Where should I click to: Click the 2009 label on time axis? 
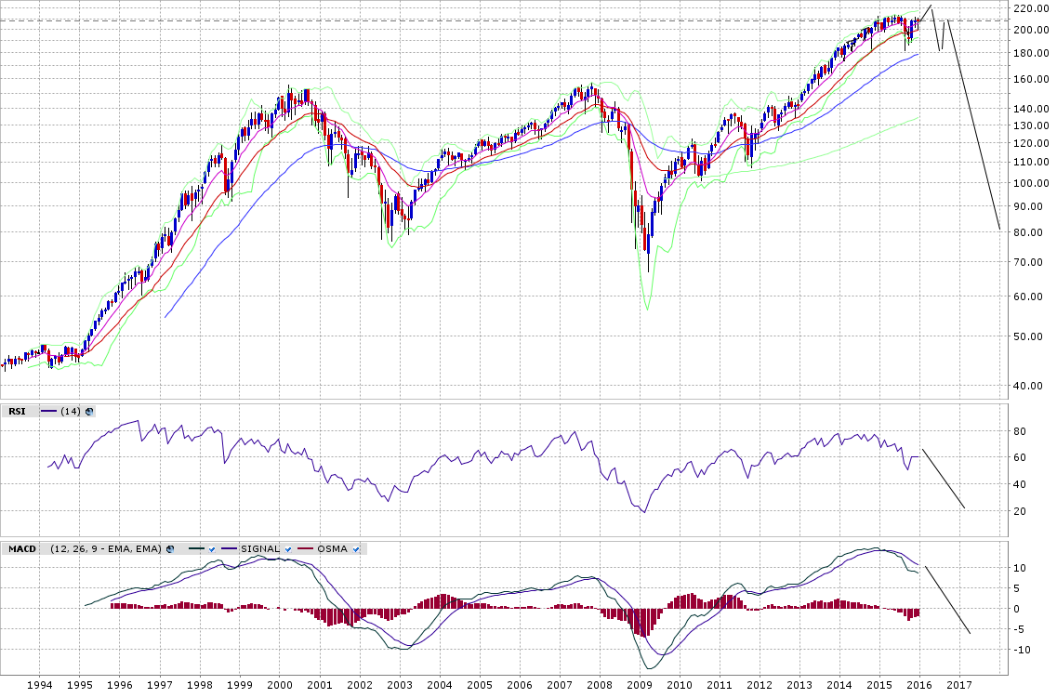[x=640, y=685]
